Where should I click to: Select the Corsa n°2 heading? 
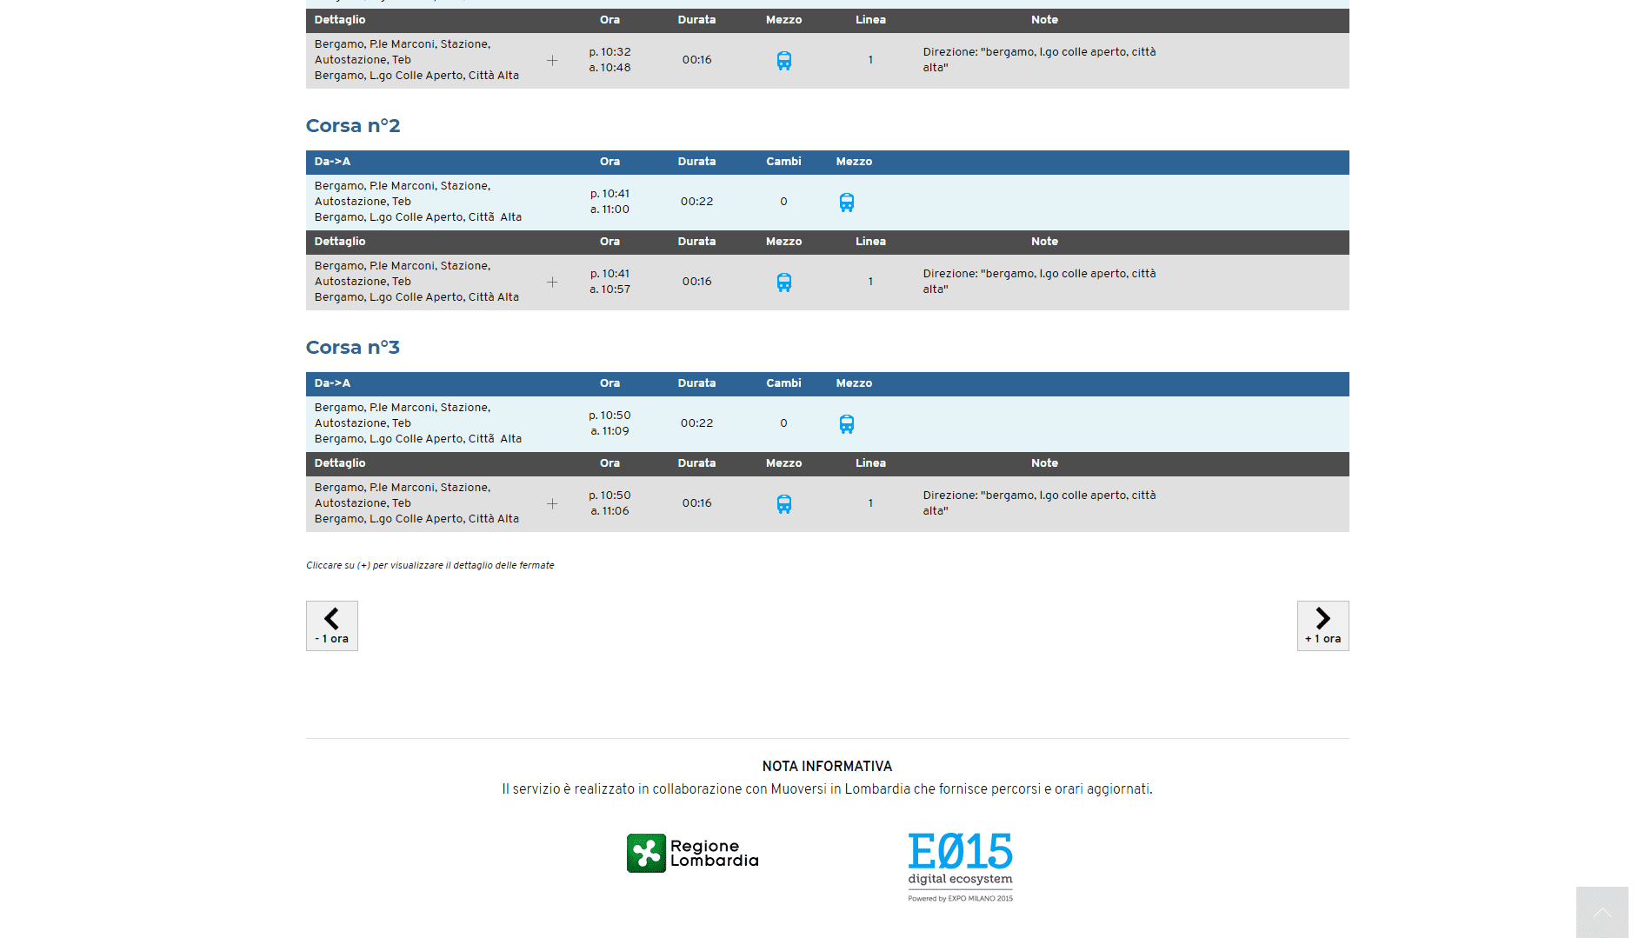[353, 126]
